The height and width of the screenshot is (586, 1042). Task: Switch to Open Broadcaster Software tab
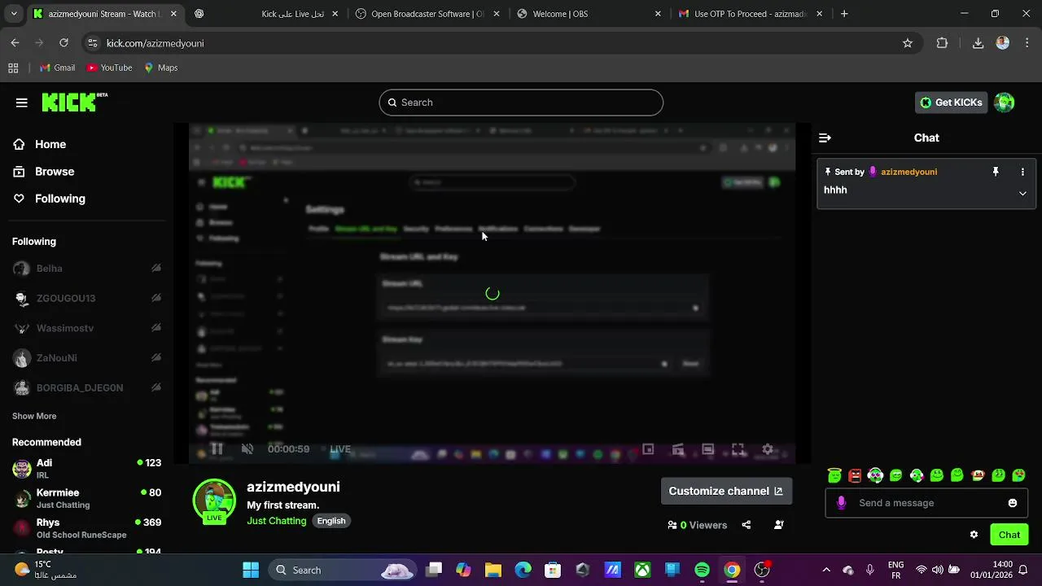428,14
